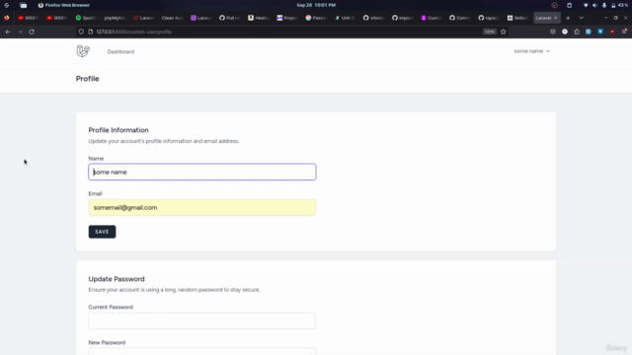Viewport: 632px width, 355px height.
Task: Reload the page with the refresh icon
Action: pos(32,32)
